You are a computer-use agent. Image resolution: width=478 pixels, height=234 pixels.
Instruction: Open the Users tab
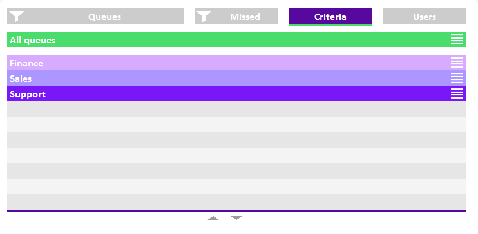click(x=425, y=16)
